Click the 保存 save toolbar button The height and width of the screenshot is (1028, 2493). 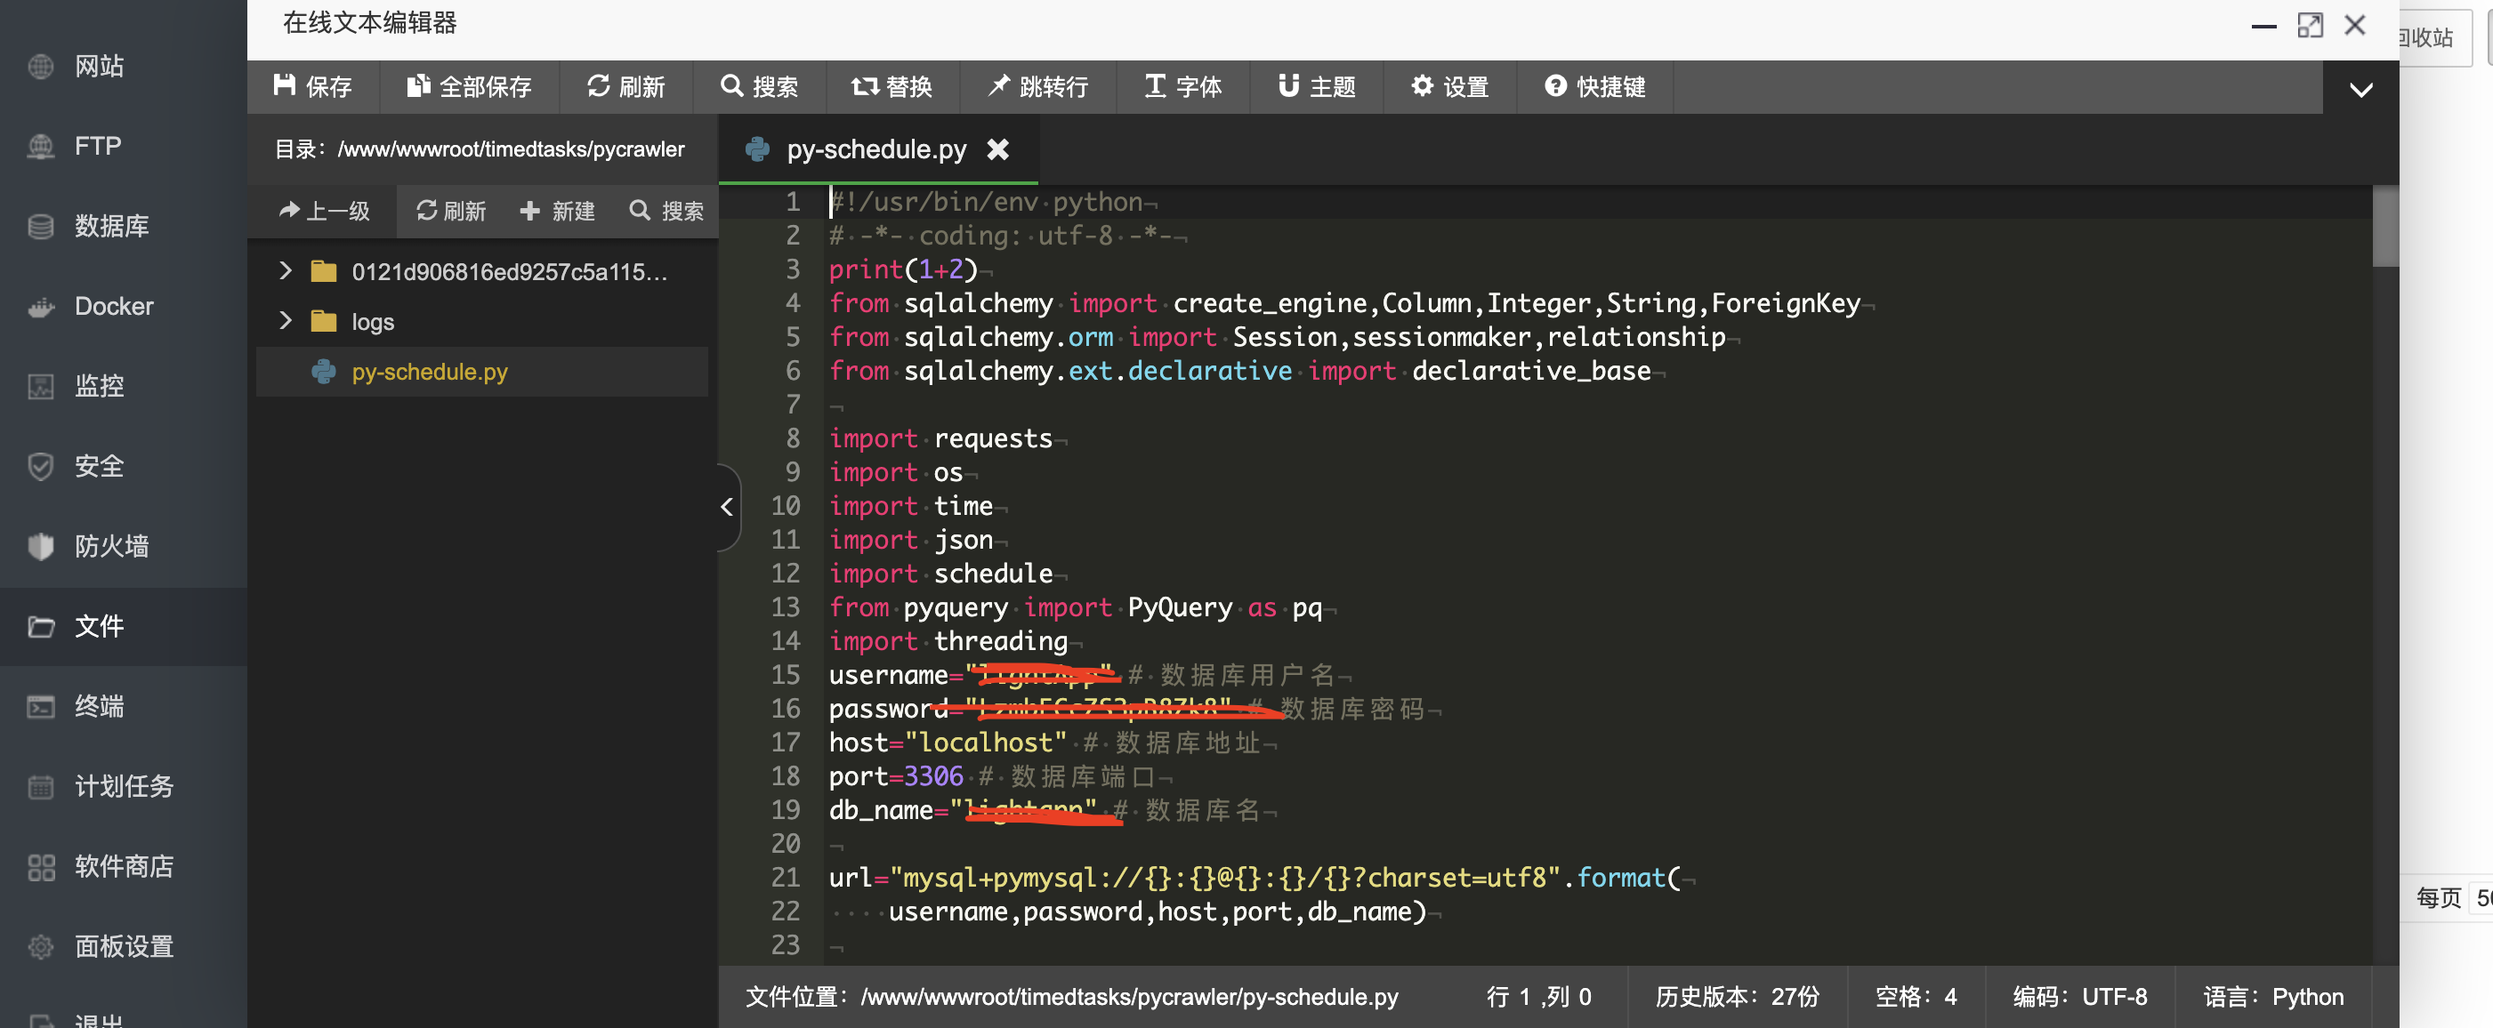(312, 87)
